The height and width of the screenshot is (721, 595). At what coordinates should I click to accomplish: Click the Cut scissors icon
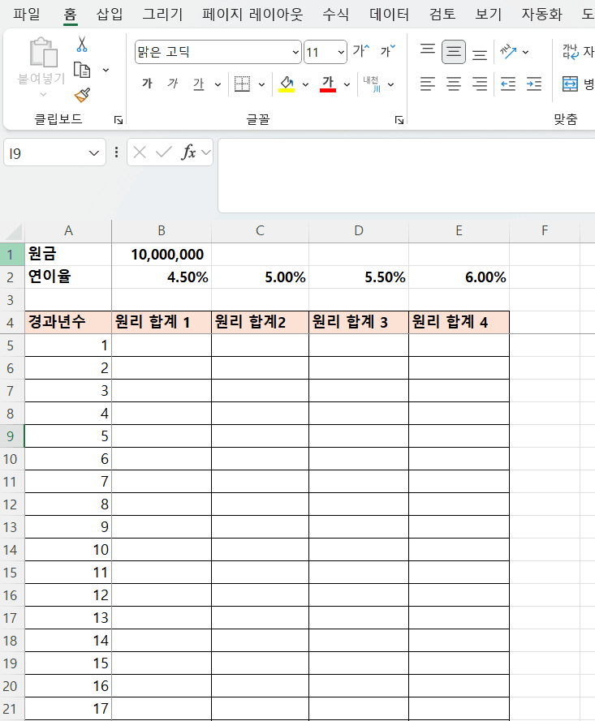pos(82,44)
